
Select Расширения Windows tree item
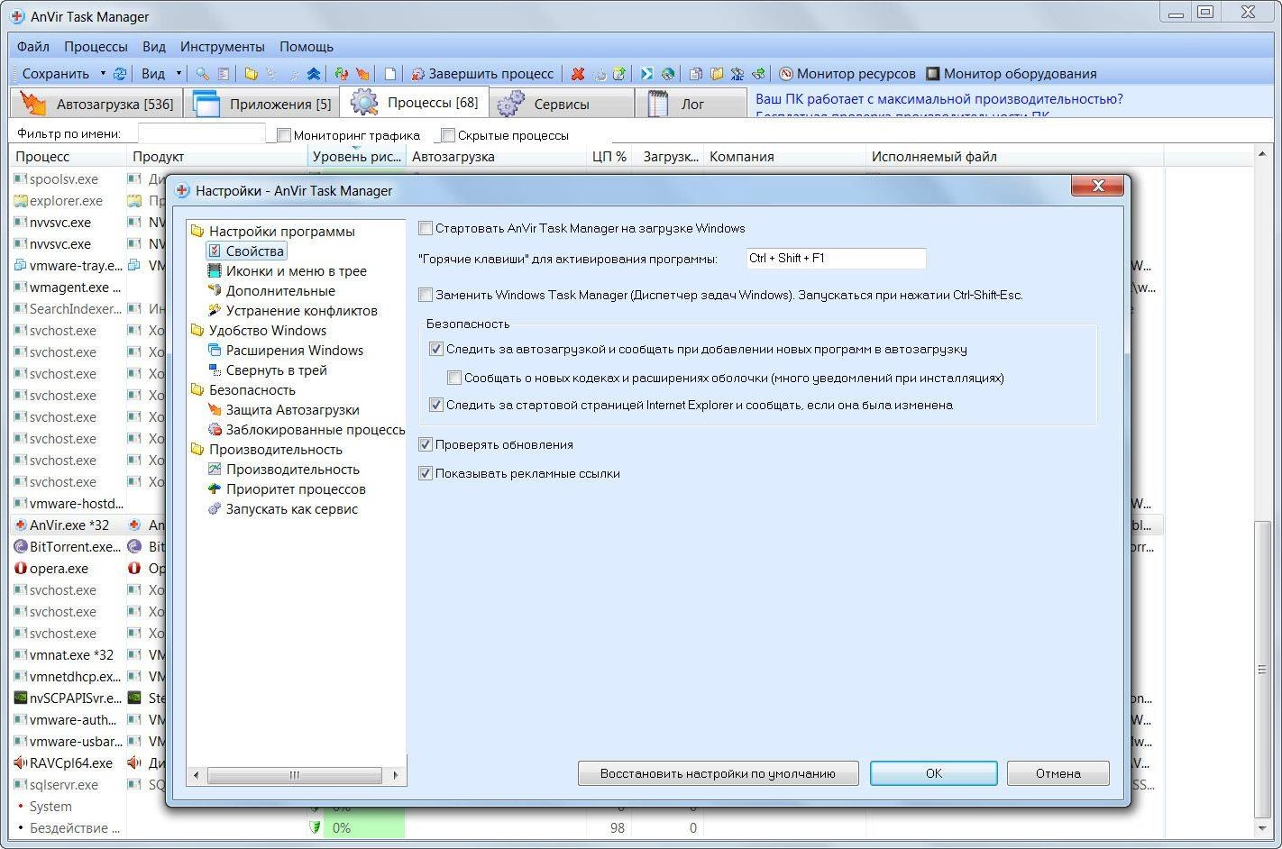(x=286, y=351)
